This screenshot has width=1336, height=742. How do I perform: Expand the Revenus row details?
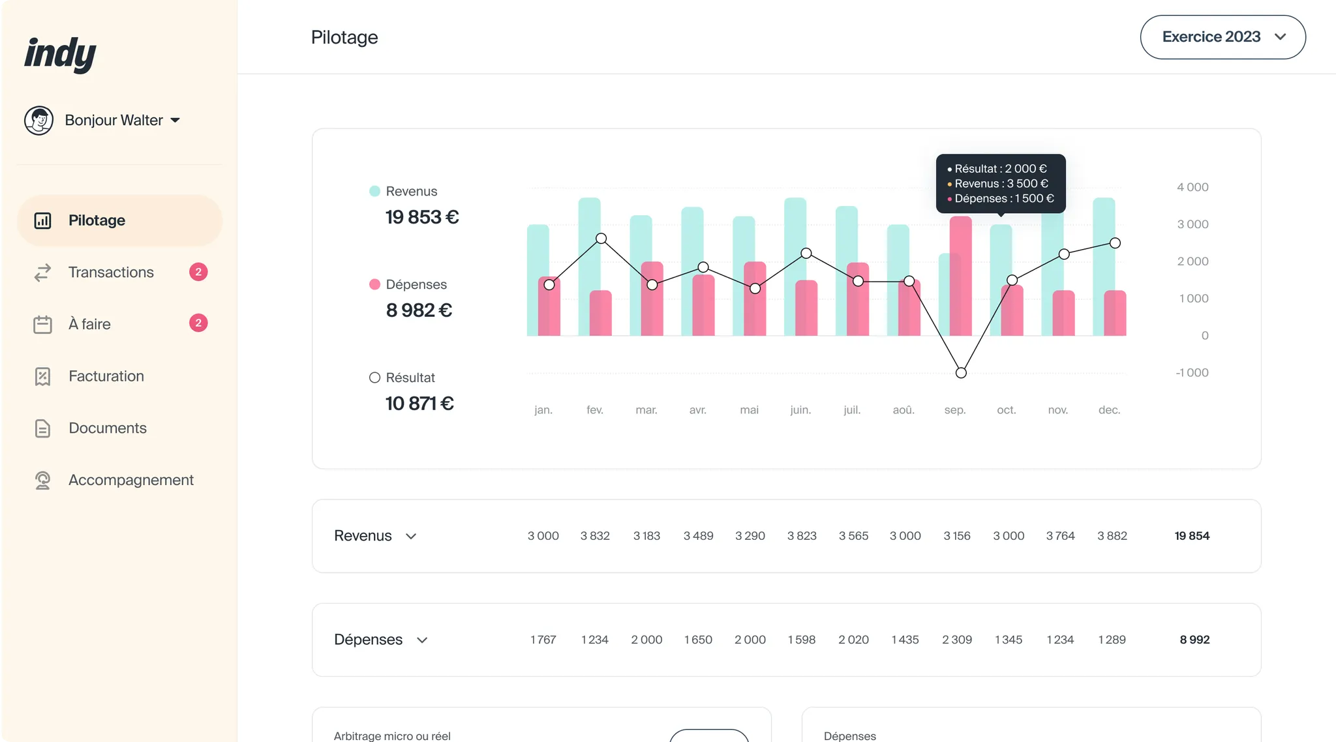(x=411, y=536)
